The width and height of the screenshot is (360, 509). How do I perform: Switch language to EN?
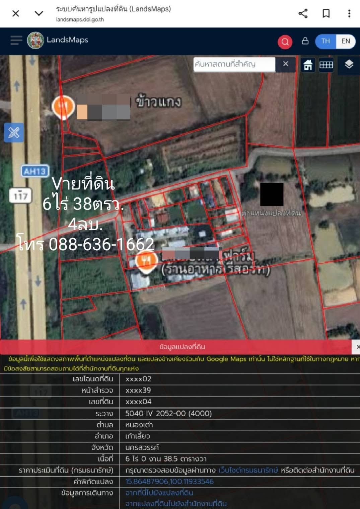pos(346,41)
